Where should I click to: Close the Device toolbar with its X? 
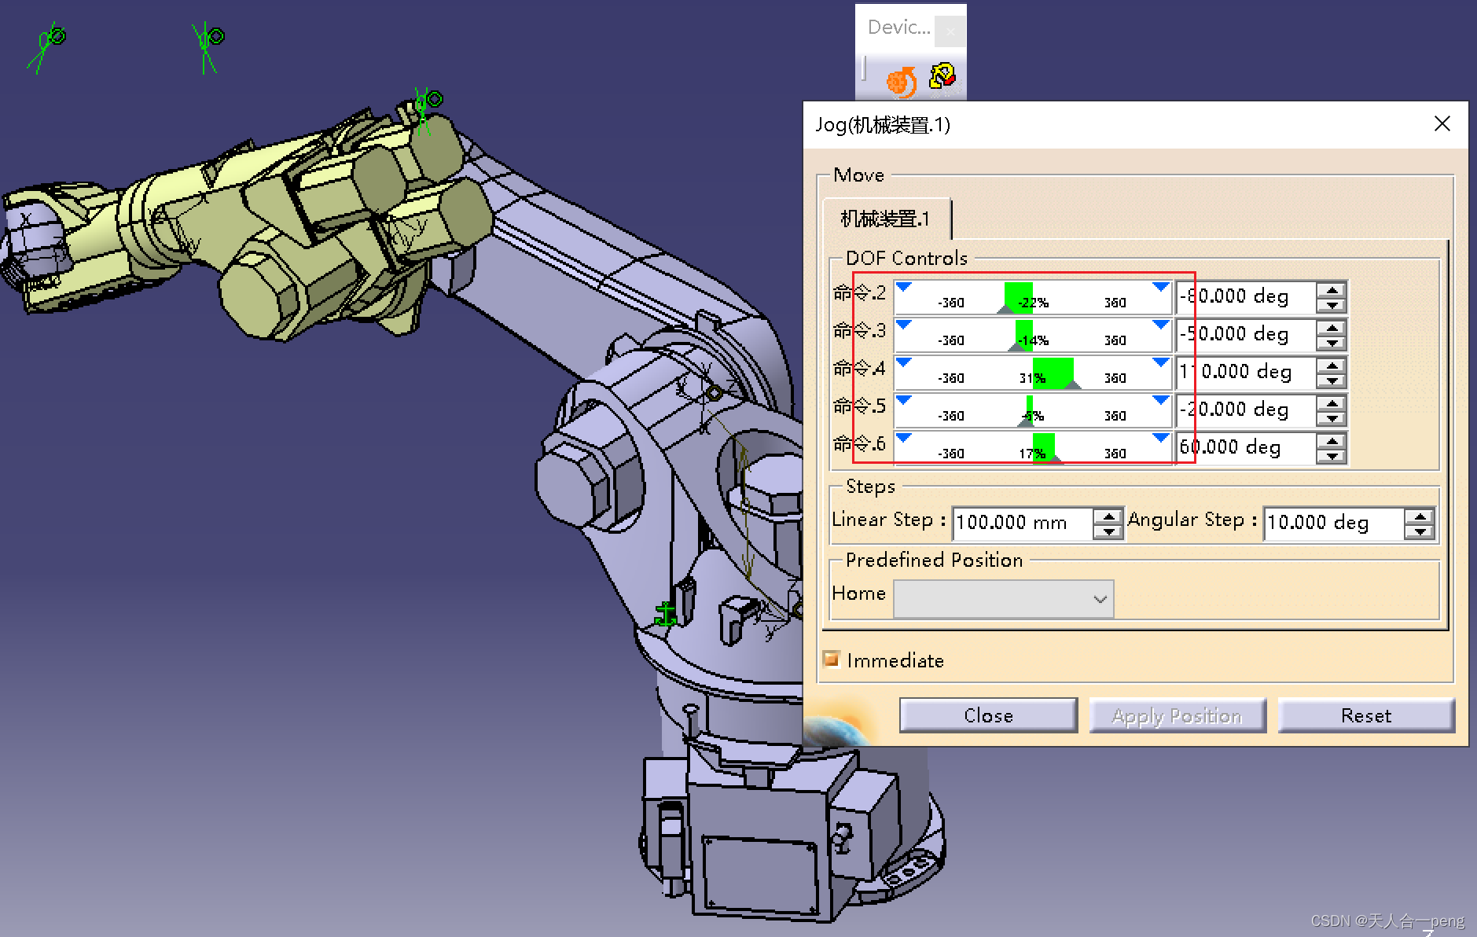tap(950, 31)
